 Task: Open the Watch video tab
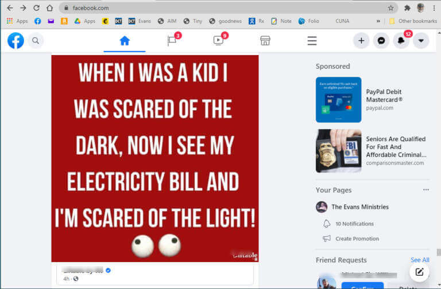click(218, 41)
